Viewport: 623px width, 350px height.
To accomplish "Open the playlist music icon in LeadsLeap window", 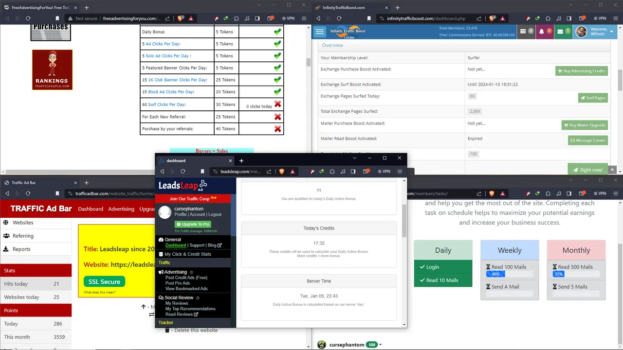I will [x=343, y=171].
